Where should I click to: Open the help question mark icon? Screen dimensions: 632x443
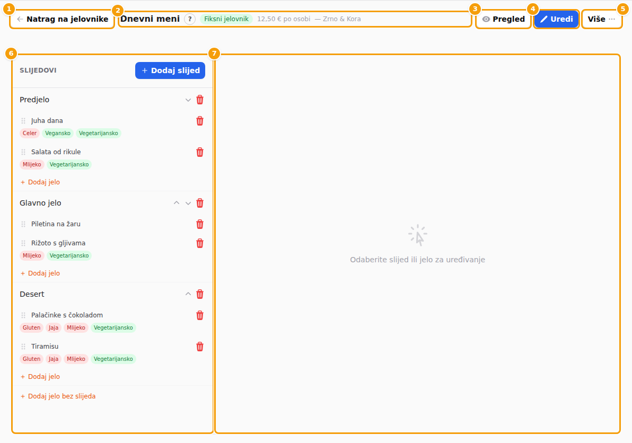pos(190,19)
